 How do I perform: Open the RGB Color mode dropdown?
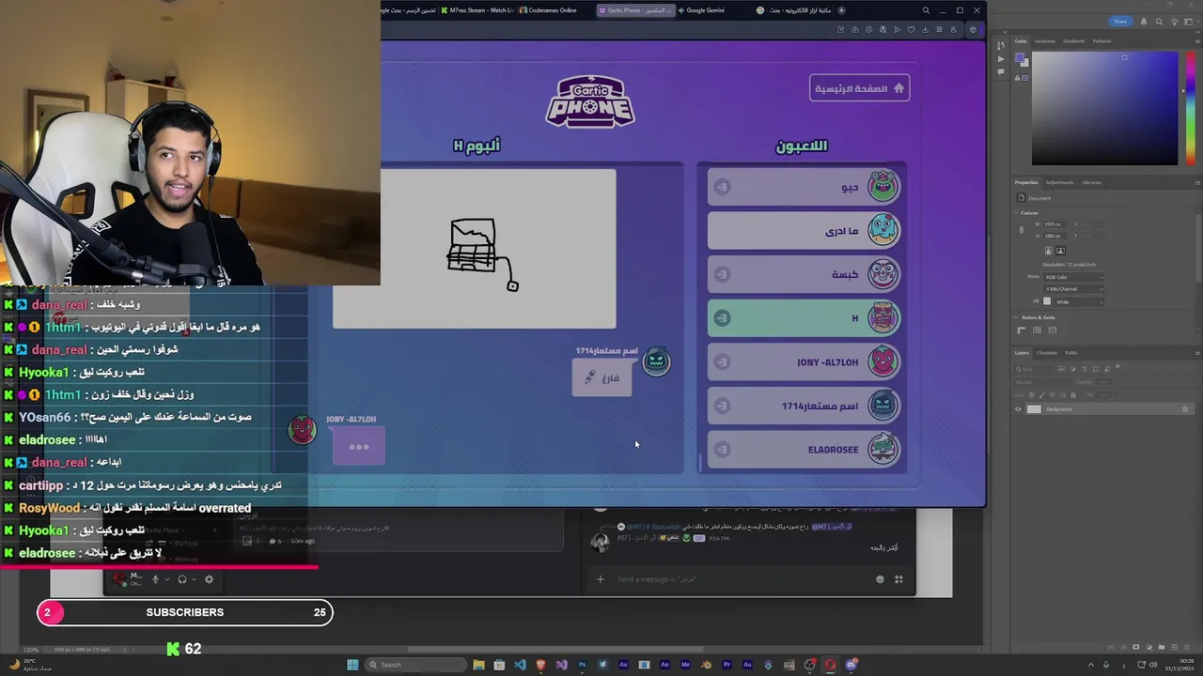tap(1073, 277)
